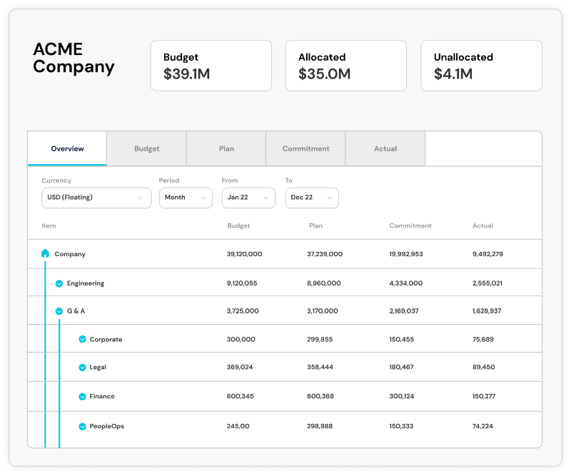Open the USD (Floating) currency dropdown
The height and width of the screenshot is (476, 571).
[x=96, y=198]
